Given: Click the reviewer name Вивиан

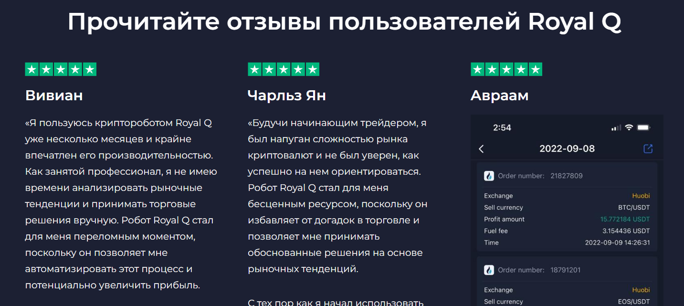Looking at the screenshot, I should (54, 95).
